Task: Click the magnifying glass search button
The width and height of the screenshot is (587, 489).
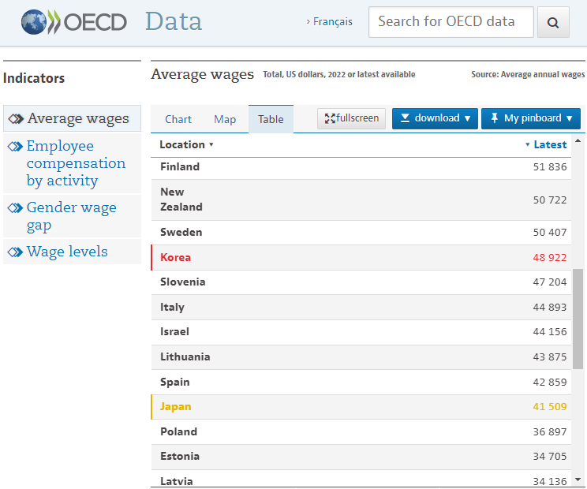Action: (x=553, y=23)
